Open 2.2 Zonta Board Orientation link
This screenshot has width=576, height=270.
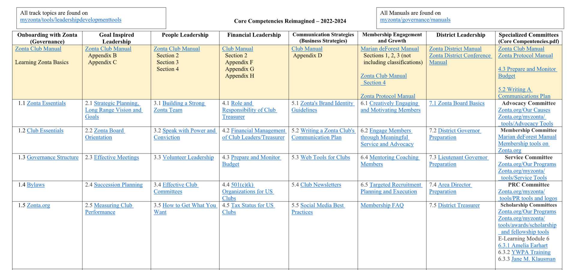point(105,134)
